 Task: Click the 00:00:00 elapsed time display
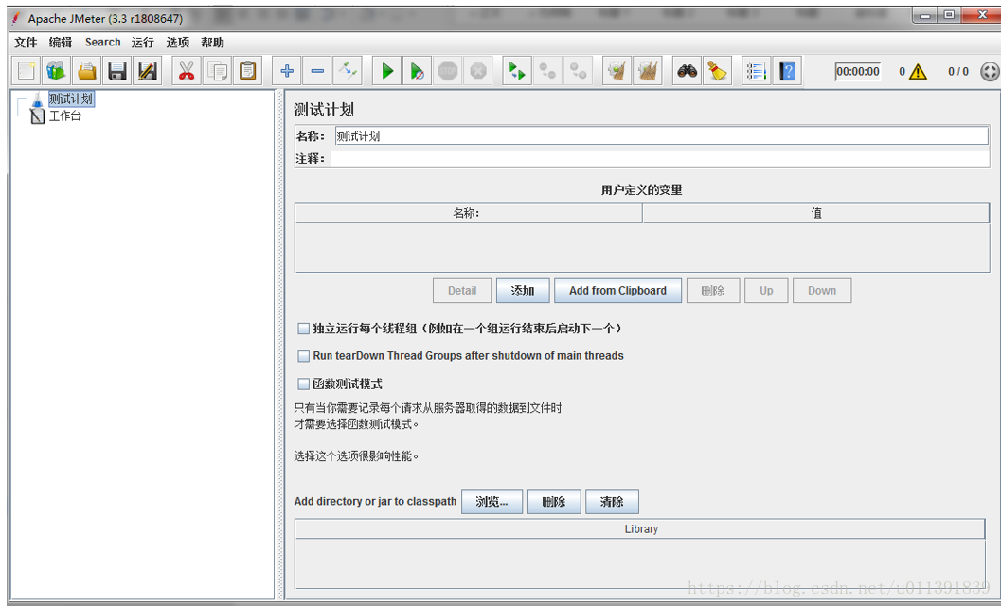click(857, 71)
